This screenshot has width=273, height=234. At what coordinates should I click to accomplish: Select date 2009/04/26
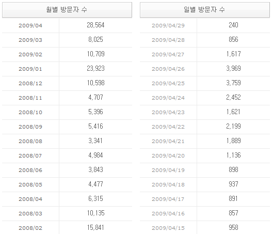pos(168,69)
